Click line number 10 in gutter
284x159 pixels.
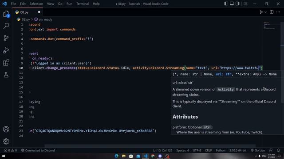click(x=21, y=68)
